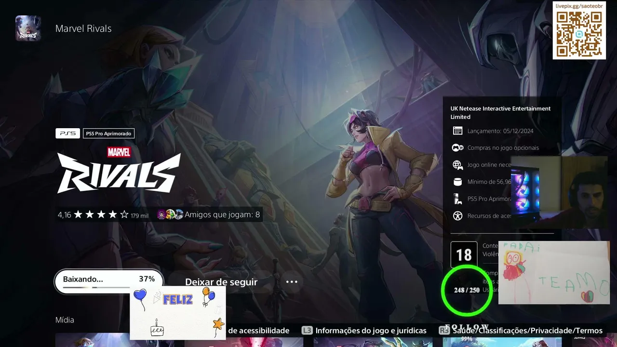Click the FELIZ birthday card overlay
This screenshot has width=617, height=347.
coord(178,313)
